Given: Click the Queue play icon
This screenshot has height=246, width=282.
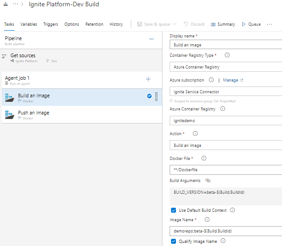Looking at the screenshot, I should click(x=244, y=24).
